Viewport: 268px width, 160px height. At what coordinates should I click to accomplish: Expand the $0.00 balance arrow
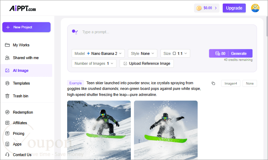(216, 8)
